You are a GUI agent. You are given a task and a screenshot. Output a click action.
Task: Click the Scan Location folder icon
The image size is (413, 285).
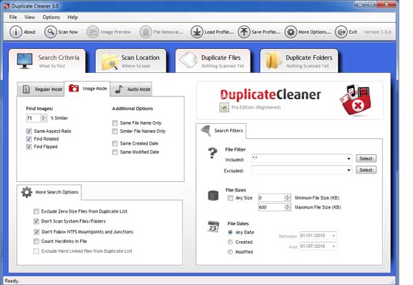click(x=109, y=61)
